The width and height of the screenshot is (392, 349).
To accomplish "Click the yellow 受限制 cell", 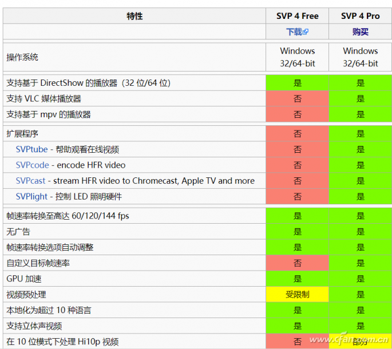I will (x=297, y=295).
